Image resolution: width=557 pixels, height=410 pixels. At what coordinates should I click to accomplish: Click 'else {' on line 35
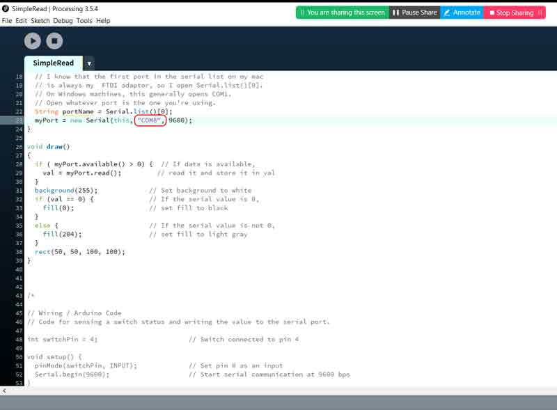tap(47, 226)
